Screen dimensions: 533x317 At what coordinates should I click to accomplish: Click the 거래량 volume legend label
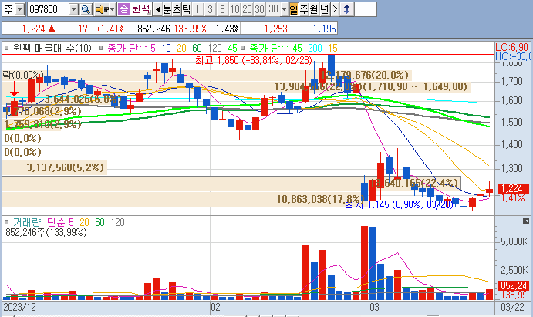[27, 223]
